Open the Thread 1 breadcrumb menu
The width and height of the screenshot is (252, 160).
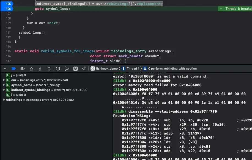coord(133,69)
